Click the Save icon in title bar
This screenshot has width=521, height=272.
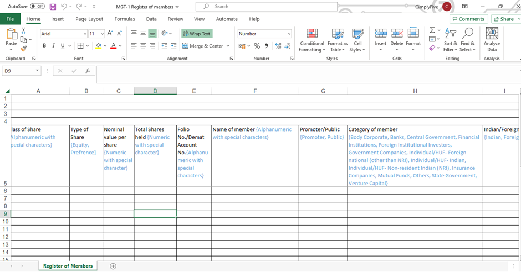point(53,7)
